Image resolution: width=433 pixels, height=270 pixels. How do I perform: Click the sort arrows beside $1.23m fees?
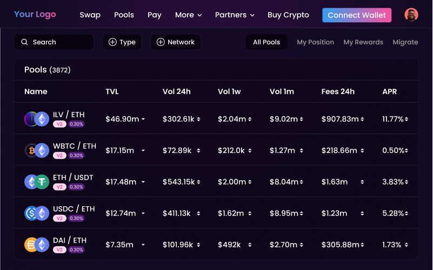click(362, 213)
